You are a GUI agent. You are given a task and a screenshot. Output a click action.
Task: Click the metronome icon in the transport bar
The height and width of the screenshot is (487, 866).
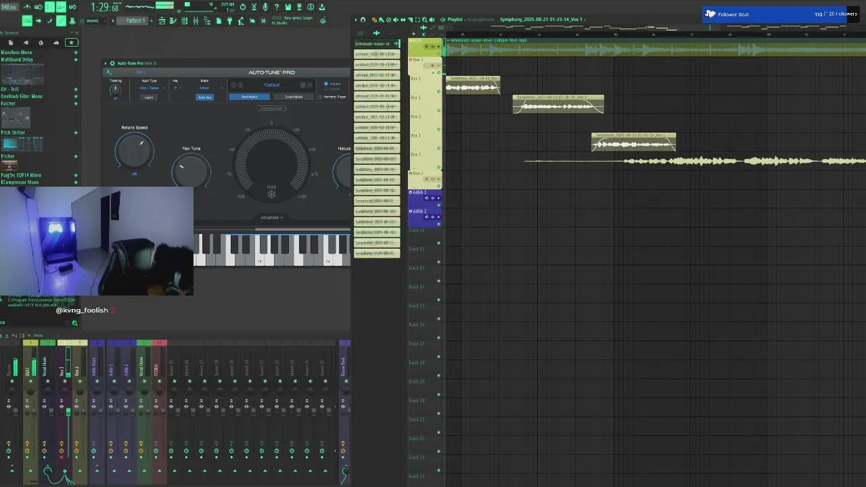26,7
